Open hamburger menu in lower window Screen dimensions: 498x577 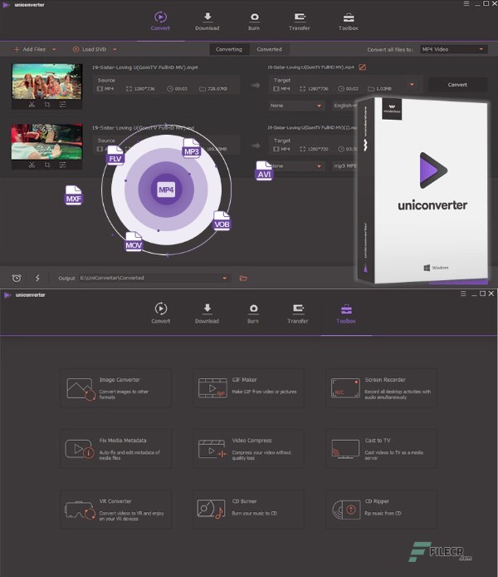click(463, 293)
